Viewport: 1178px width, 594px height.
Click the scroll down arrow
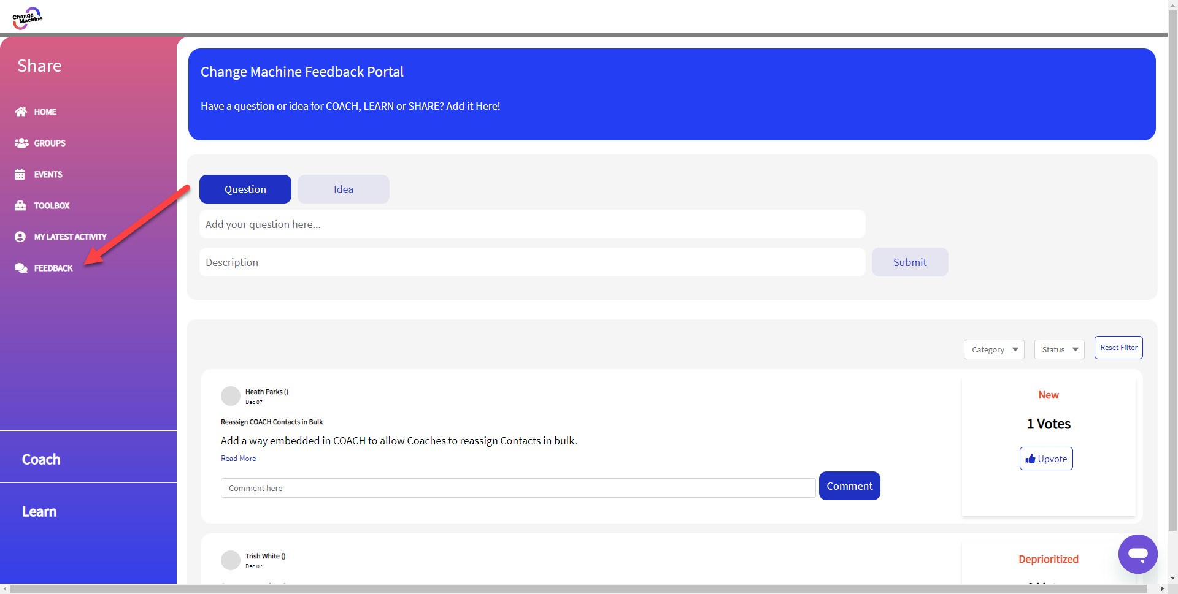click(x=1172, y=578)
